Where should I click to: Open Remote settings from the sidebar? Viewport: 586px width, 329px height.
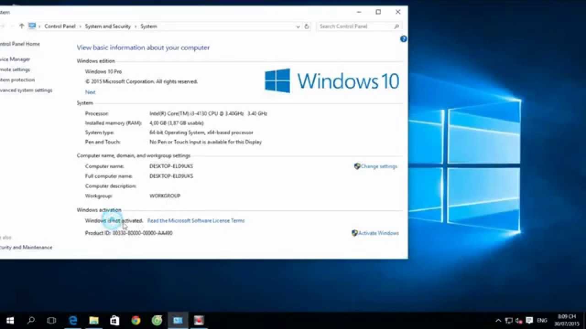(x=15, y=70)
